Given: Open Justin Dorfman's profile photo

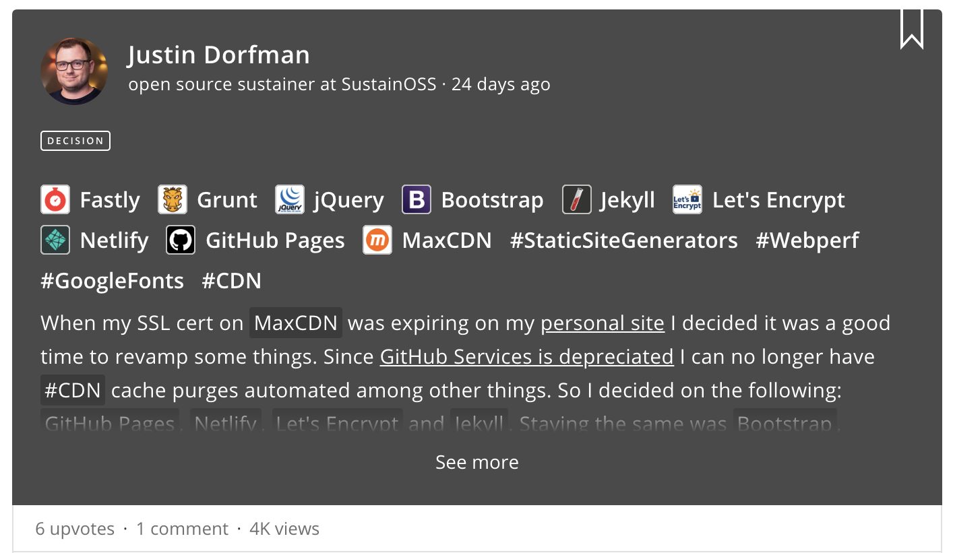Looking at the screenshot, I should [x=74, y=71].
